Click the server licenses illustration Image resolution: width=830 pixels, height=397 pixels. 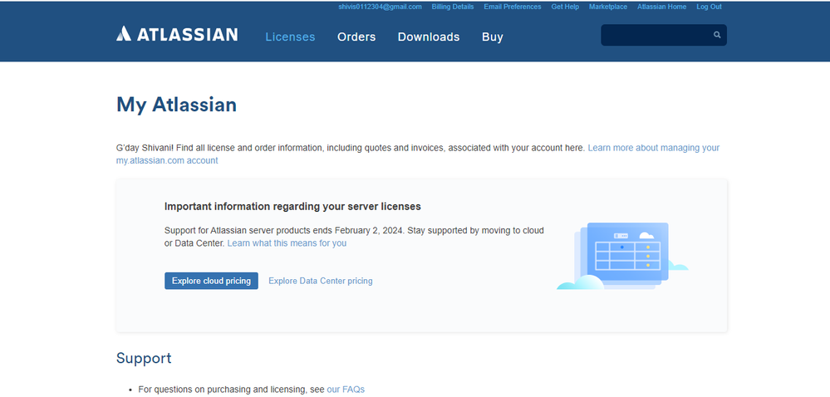(622, 256)
